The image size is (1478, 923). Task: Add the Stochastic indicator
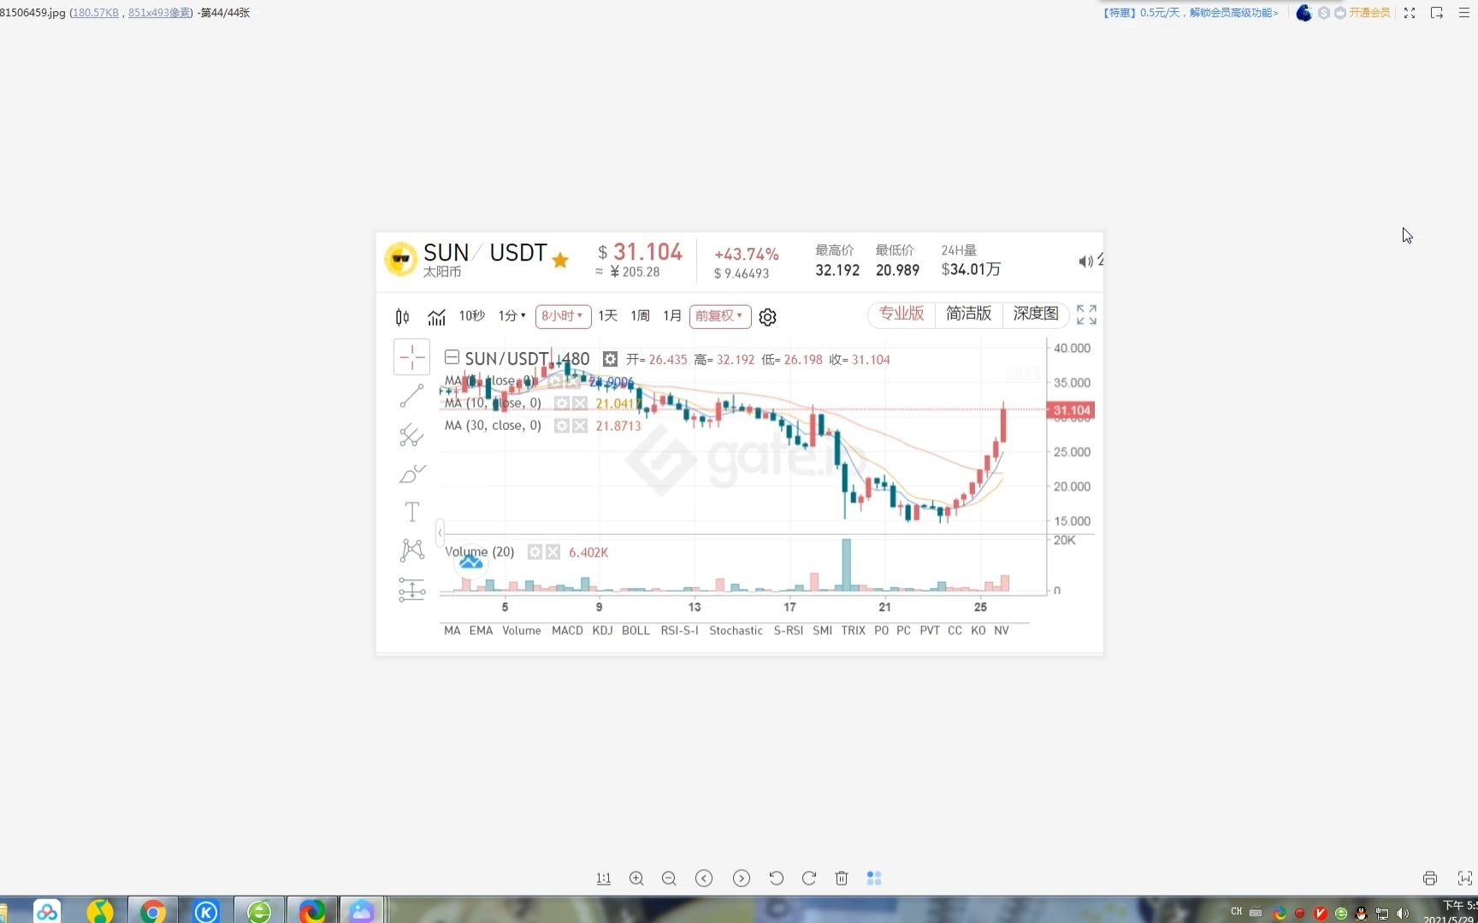[x=736, y=631]
